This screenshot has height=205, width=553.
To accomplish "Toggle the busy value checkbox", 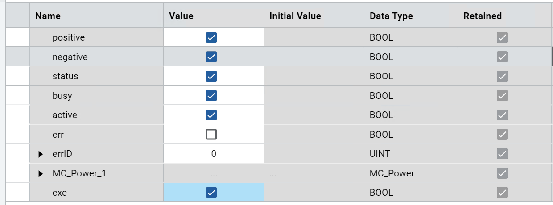I will [x=211, y=96].
